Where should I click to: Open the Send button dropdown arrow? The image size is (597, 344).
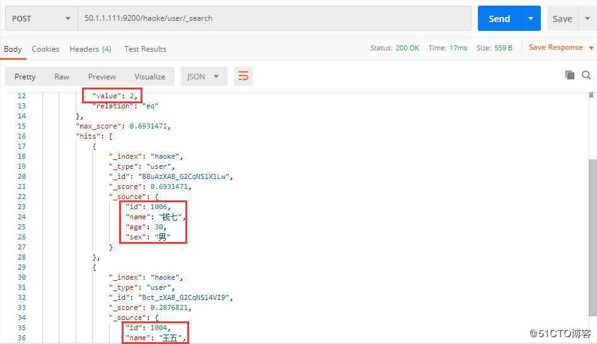[531, 18]
